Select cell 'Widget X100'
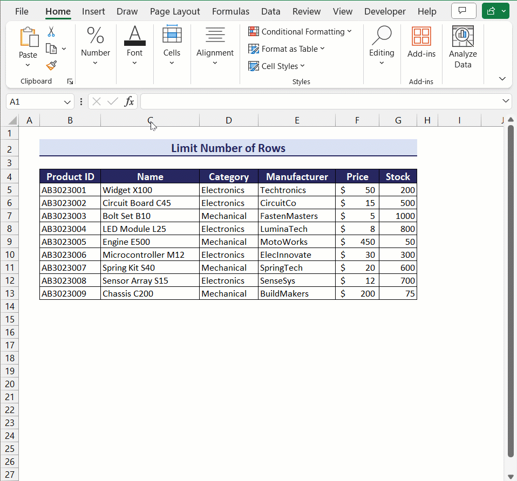The image size is (517, 481). [150, 190]
